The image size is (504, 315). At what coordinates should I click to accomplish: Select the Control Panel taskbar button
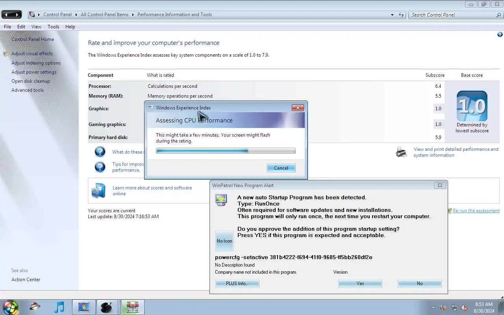click(83, 307)
